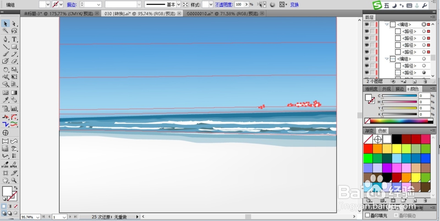Select the Type tool

tap(14, 39)
